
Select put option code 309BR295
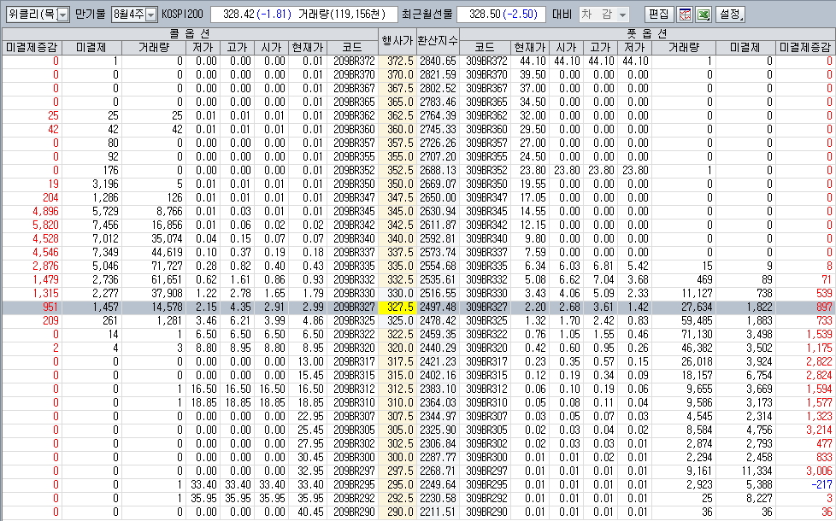486,484
